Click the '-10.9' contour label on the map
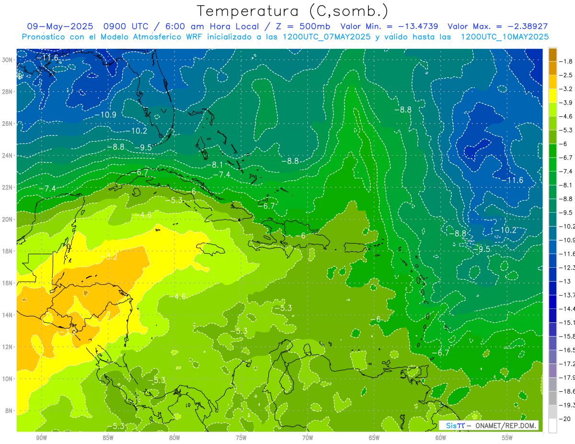This screenshot has height=444, width=575. click(x=105, y=115)
